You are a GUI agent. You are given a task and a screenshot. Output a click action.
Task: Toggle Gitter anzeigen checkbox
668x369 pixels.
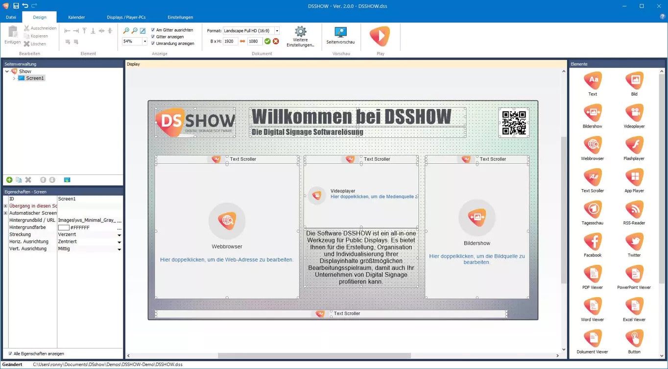click(153, 37)
